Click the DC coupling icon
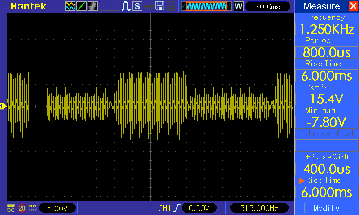 point(11,208)
